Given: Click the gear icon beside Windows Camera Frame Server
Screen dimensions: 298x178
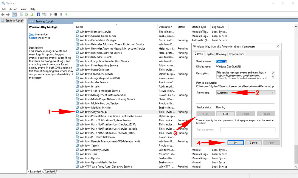Looking at the screenshot, I should [x=77, y=36].
